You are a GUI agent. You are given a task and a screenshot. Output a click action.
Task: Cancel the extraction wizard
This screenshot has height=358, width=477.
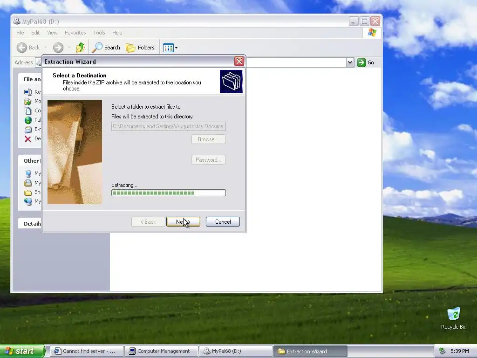(223, 221)
